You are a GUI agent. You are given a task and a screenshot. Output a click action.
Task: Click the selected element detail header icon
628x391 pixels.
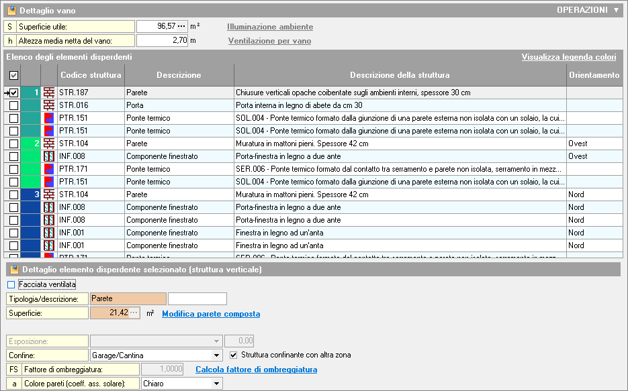point(13,270)
